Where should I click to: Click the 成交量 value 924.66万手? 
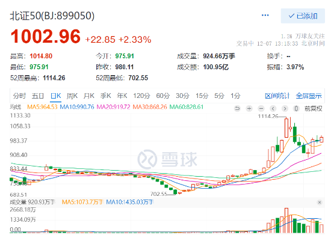tap(219, 56)
